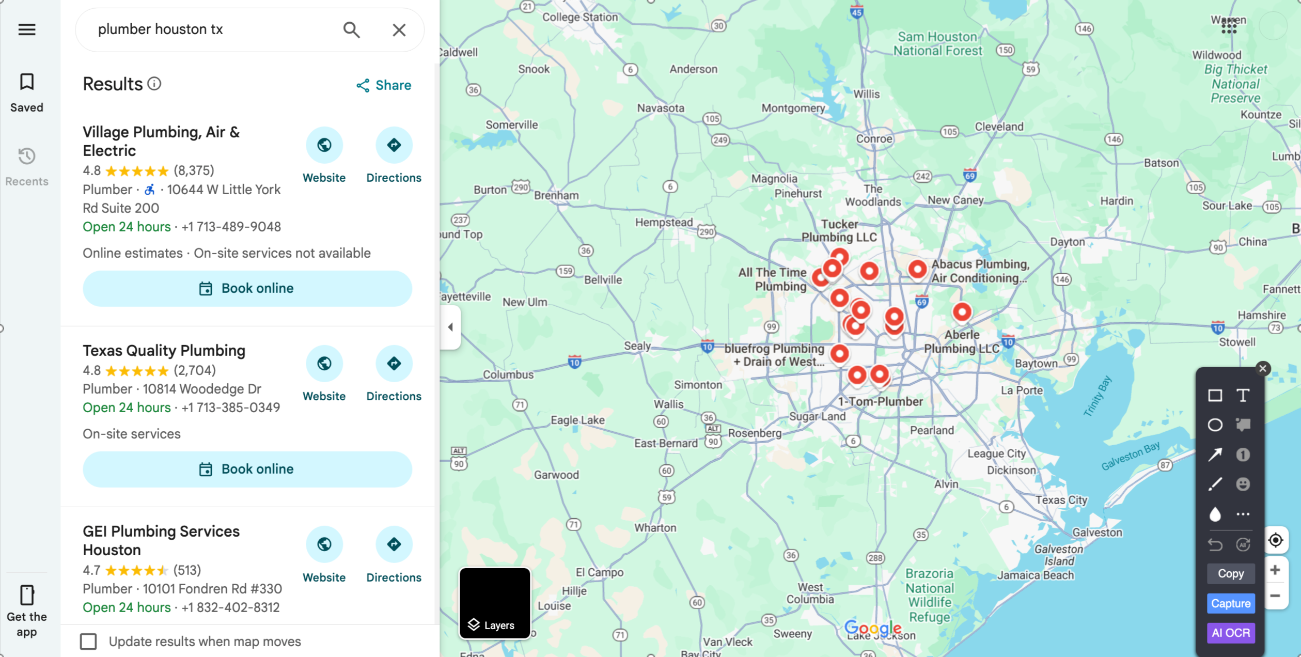Select the numbered step marker tool
The width and height of the screenshot is (1301, 657).
[1243, 455]
